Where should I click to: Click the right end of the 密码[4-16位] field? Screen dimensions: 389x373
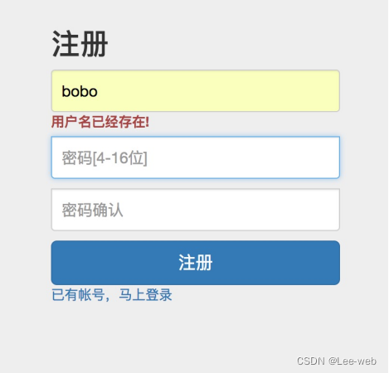(x=326, y=157)
